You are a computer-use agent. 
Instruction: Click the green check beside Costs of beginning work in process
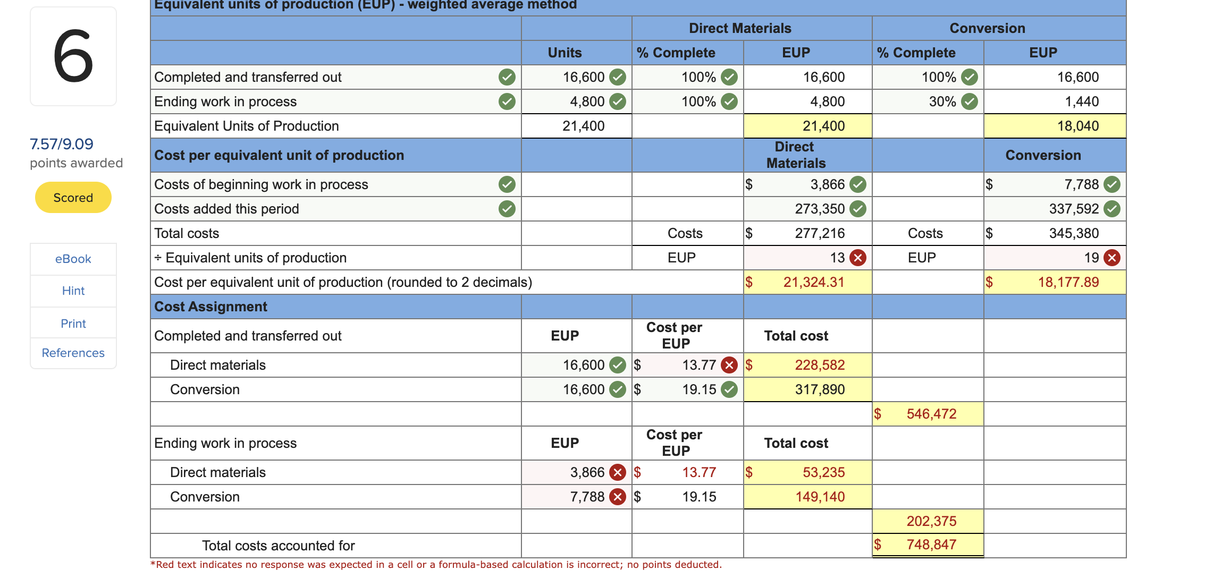(507, 184)
